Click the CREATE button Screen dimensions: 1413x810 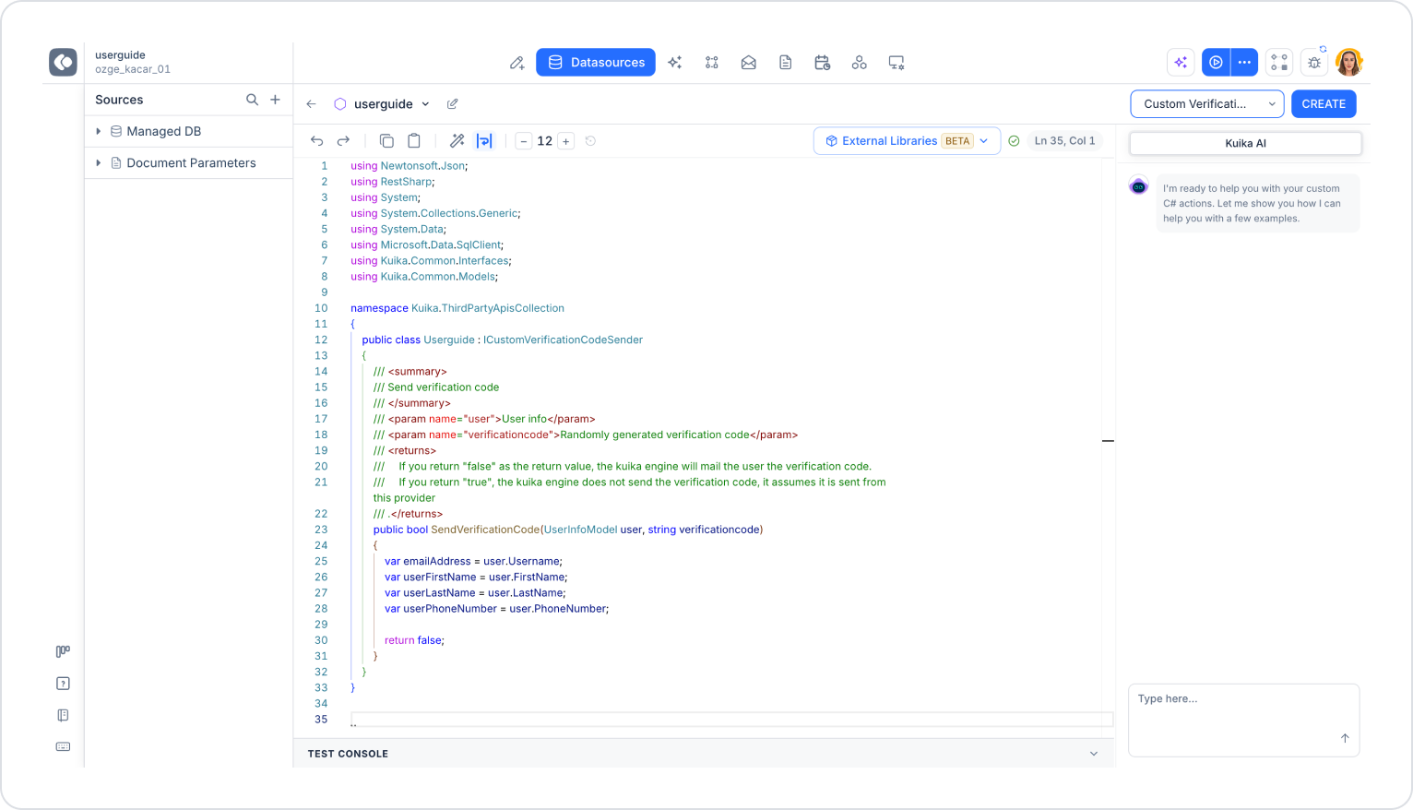tap(1324, 104)
